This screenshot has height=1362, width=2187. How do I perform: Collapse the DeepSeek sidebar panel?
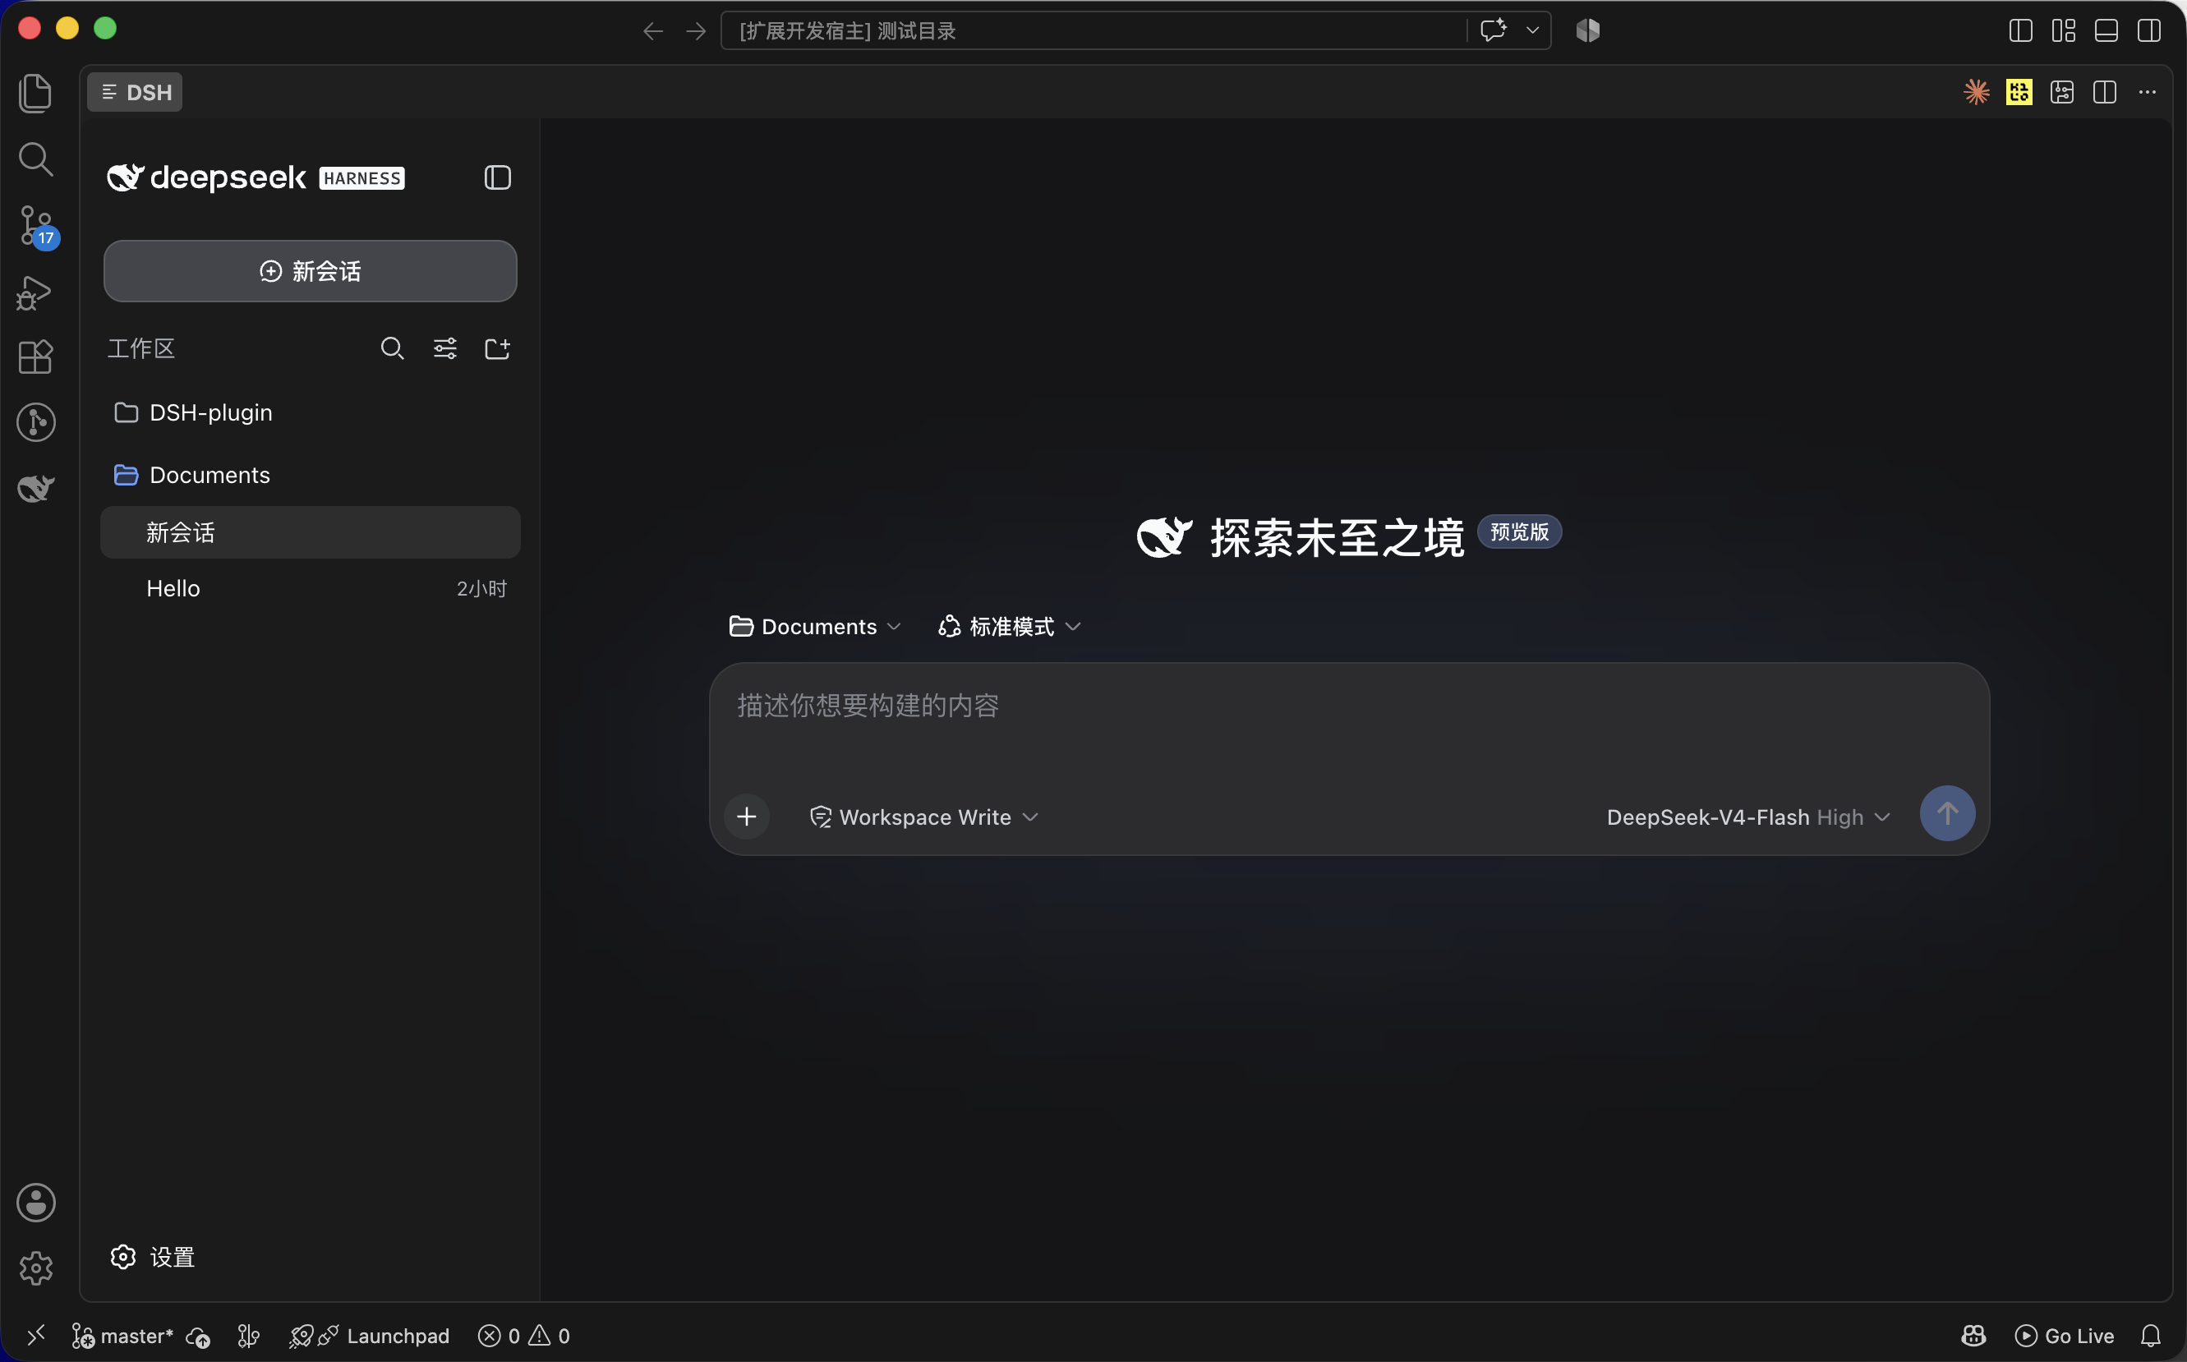click(x=497, y=177)
